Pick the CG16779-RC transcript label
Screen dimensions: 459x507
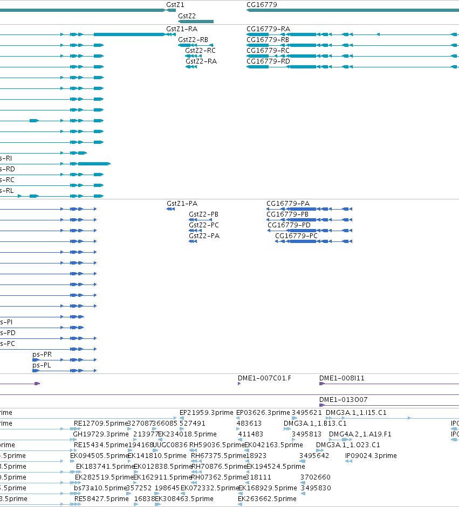coord(268,51)
